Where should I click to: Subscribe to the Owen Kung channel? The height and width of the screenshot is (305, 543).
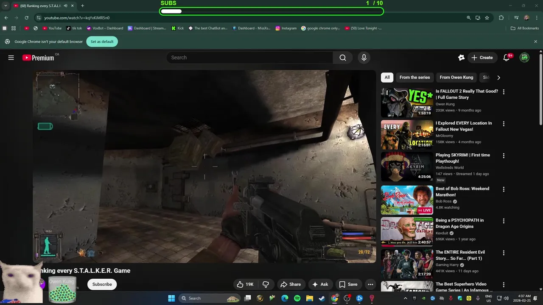point(102,284)
